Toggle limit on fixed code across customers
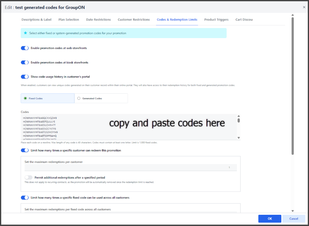The width and height of the screenshot is (309, 226). pos(25,198)
